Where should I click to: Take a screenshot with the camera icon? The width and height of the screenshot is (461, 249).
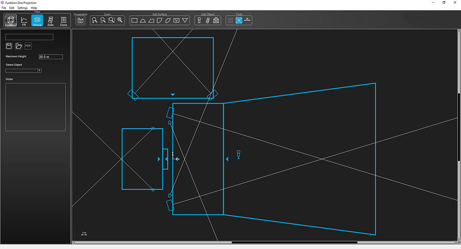tap(80, 20)
